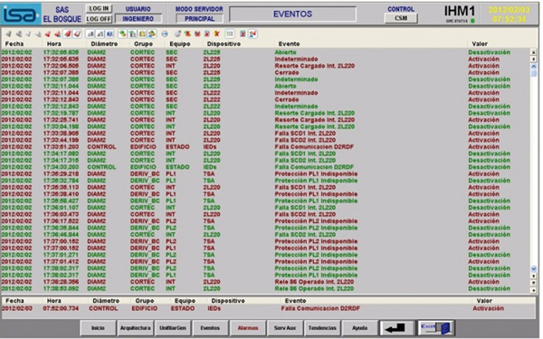Select the event at 17:32:11.044 with value Desactivación
543x339 pixels.
tap(264, 86)
